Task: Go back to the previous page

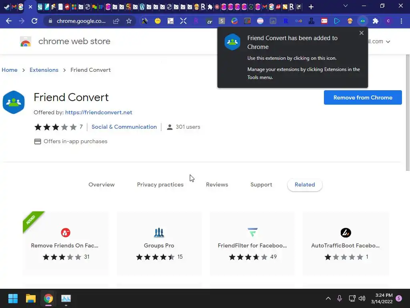Action: tap(9, 21)
